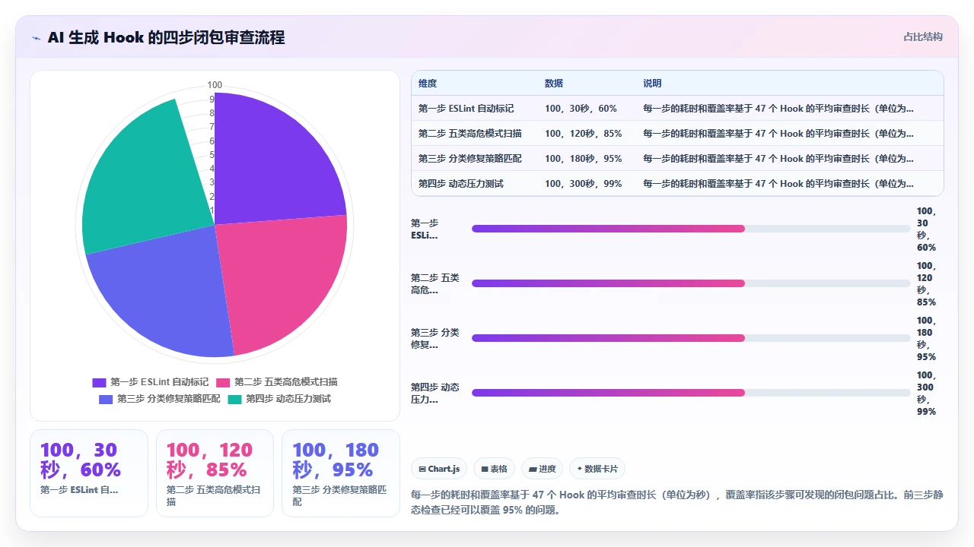Open the pink 100，120秒，85% data card

click(215, 473)
